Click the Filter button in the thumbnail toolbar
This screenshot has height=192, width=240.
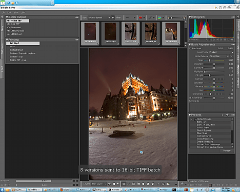pyautogui.click(x=118, y=17)
